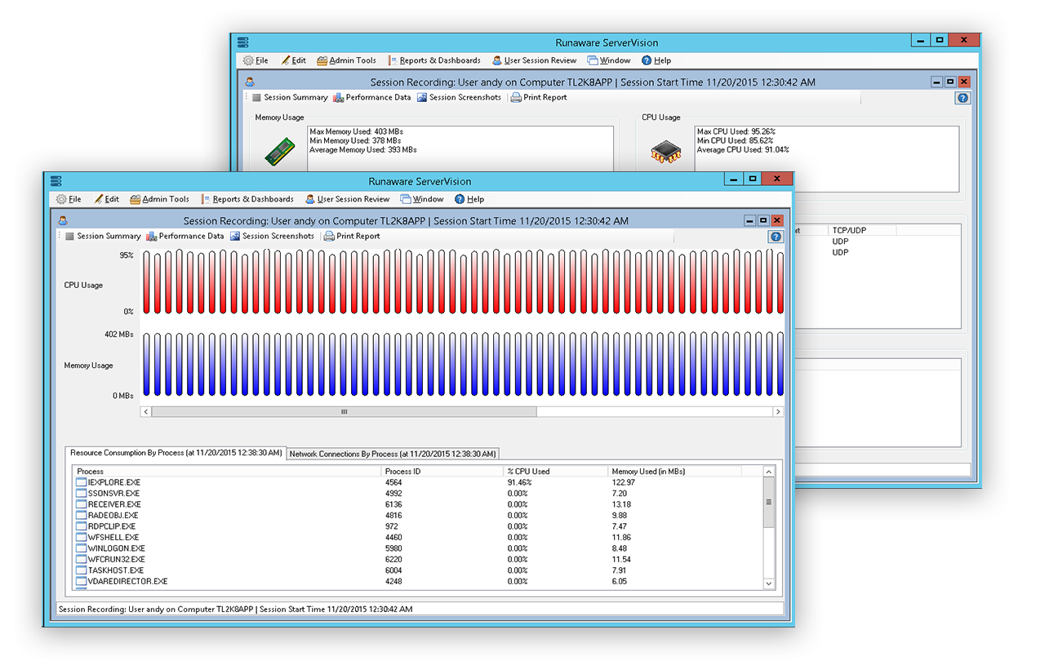Click the CPU chip icon in CPU Usage
This screenshot has height=665, width=1058.
pyautogui.click(x=665, y=152)
